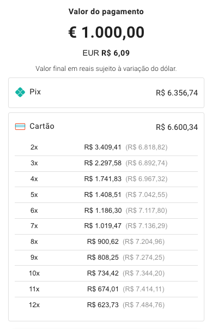Choose the 3x installment option
Image resolution: width=212 pixels, height=329 pixels.
(x=106, y=163)
